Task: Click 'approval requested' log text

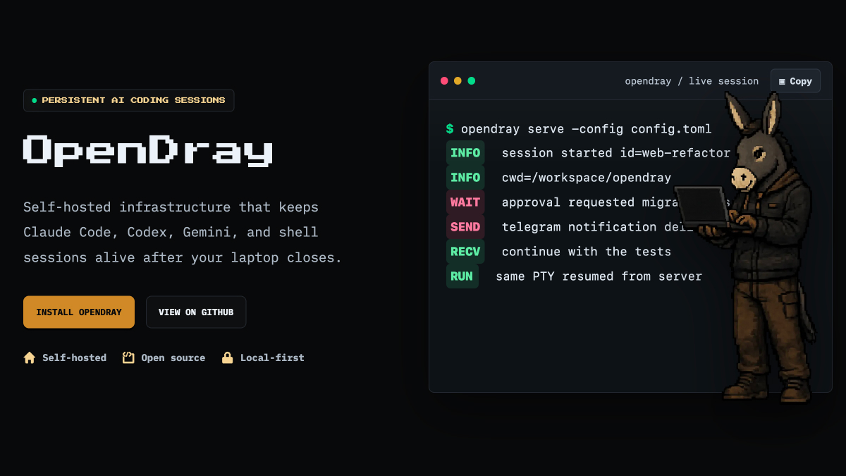Action: point(568,202)
